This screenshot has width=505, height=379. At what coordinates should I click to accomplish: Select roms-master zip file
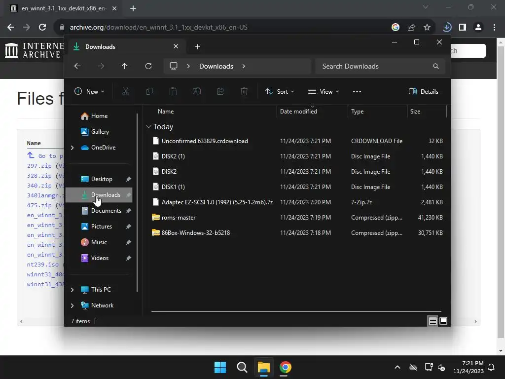click(296, 218)
